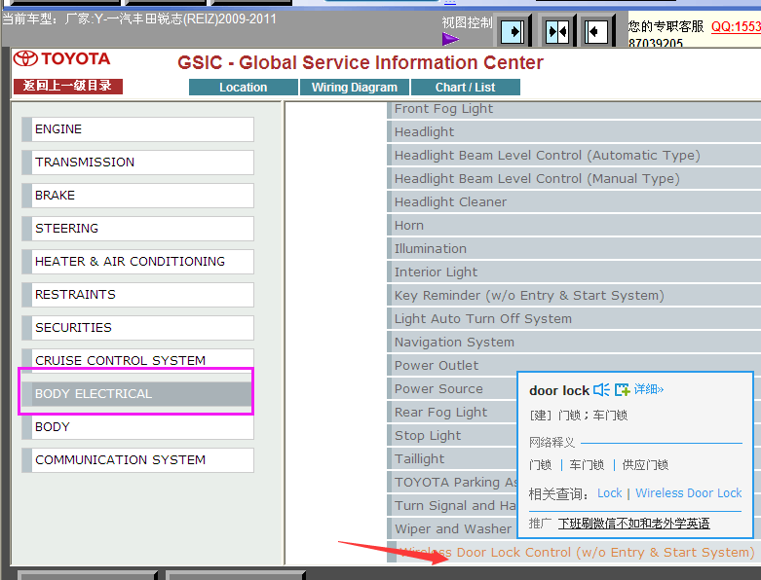Select BODY ELECTRICAL category
The image size is (761, 580).
point(136,394)
